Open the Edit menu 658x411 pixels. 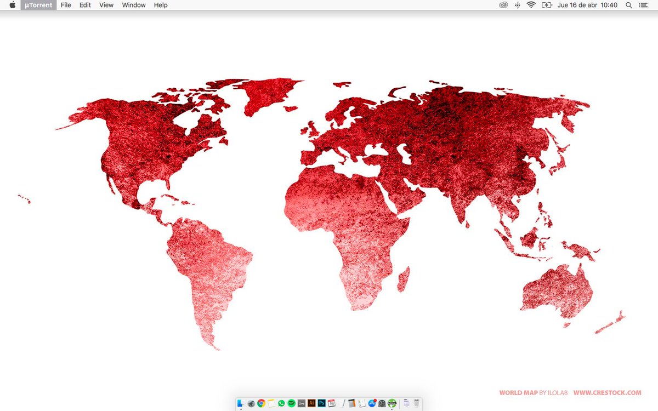click(x=85, y=5)
